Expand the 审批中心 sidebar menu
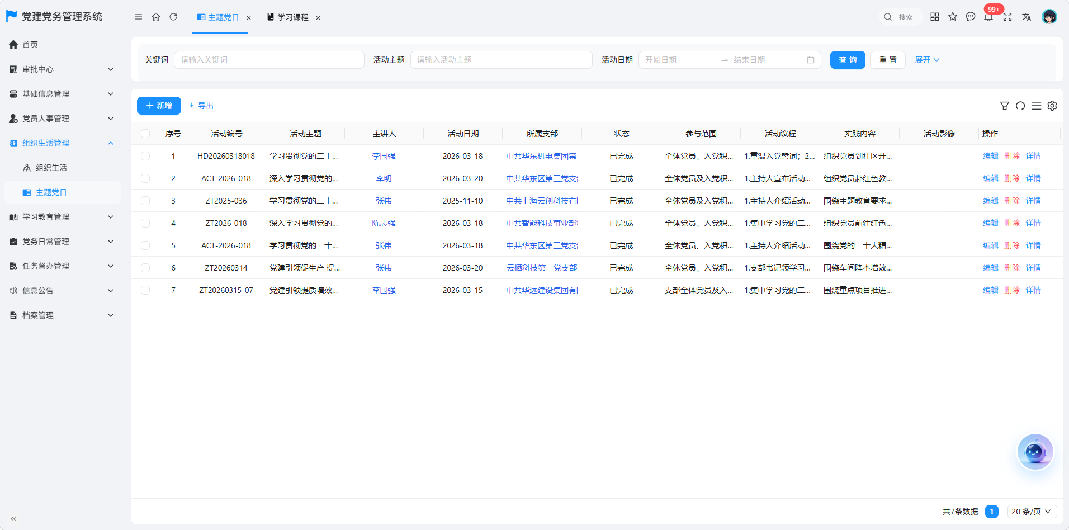1069x530 pixels. (x=62, y=69)
